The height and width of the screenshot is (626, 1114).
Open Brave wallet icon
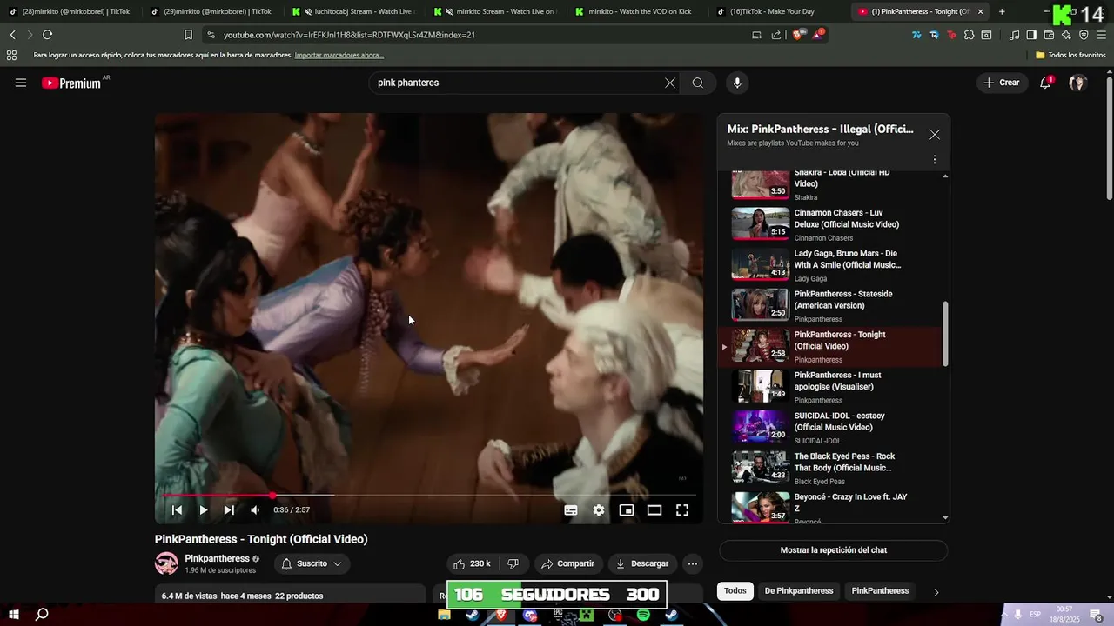(x=1049, y=35)
